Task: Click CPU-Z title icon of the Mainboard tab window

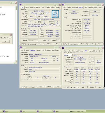Action: (x=21, y=47)
